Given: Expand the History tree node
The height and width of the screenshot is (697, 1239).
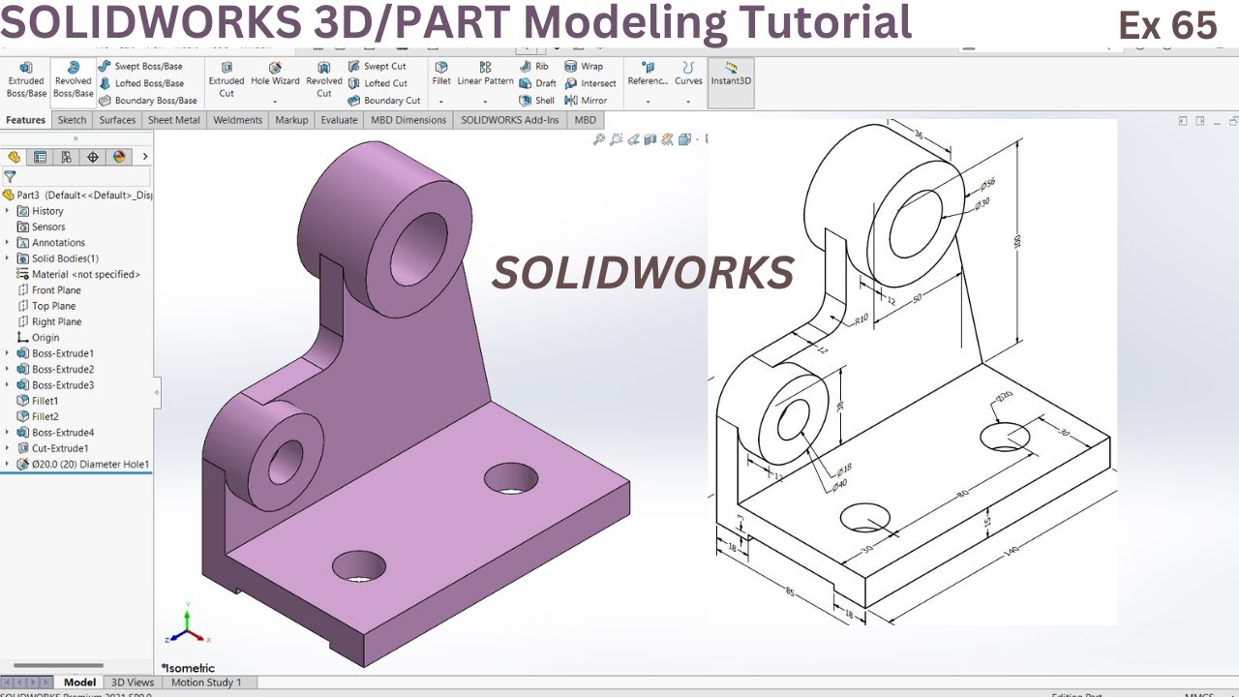Looking at the screenshot, I should click(8, 211).
